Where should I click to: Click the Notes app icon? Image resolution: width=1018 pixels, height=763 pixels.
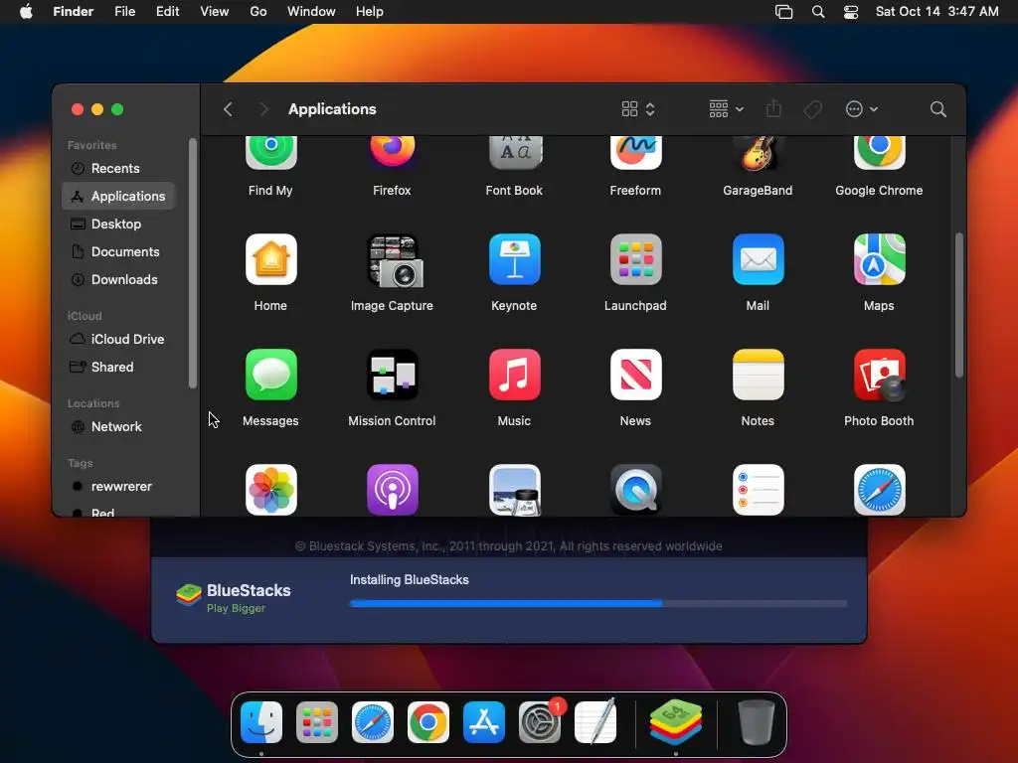pyautogui.click(x=758, y=375)
